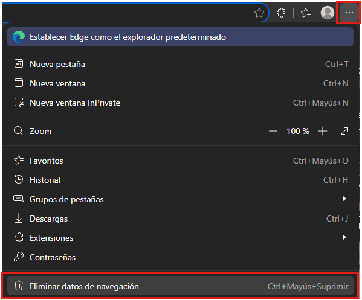Click the Ctrl+Mayús+N shortcut label
The width and height of the screenshot is (362, 300).
pos(321,103)
